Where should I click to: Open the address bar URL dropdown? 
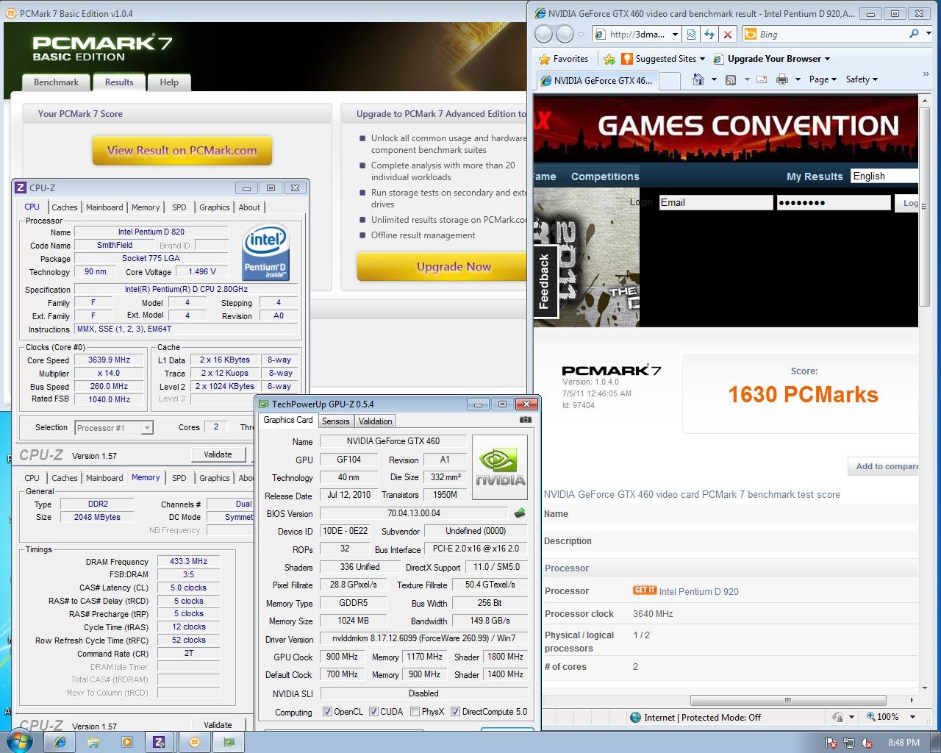(675, 35)
